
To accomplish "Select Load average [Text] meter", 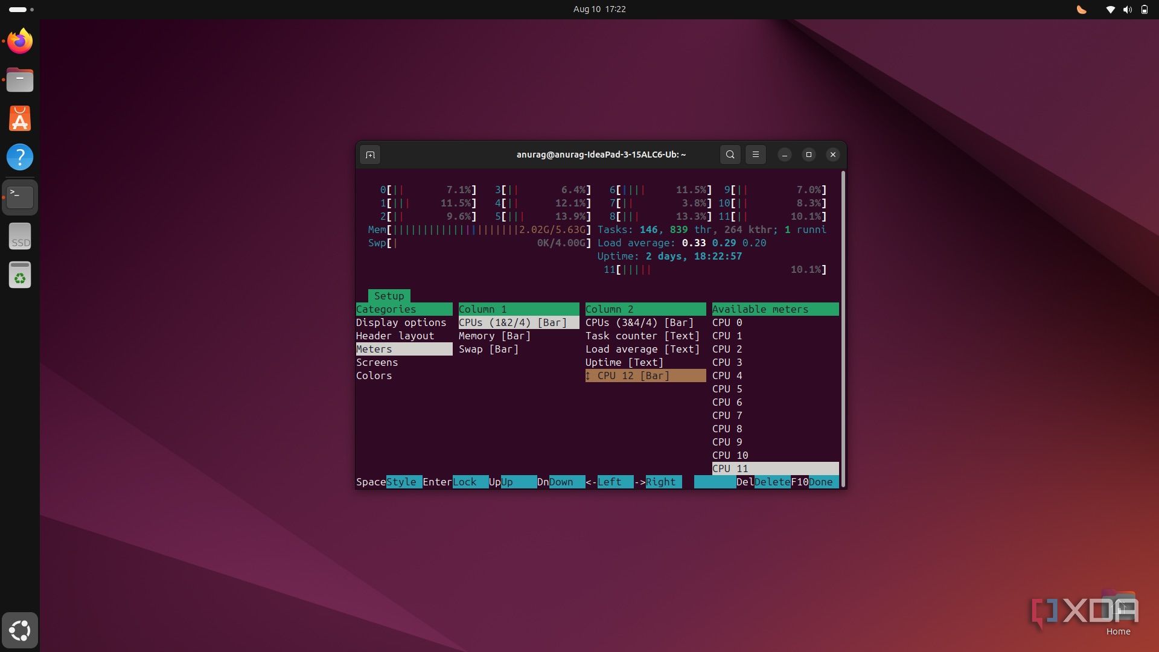I will coord(643,349).
